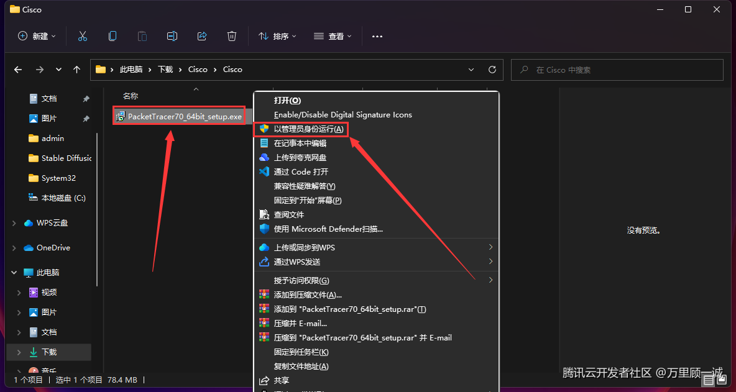Click 下载 in the address breadcrumb
The width and height of the screenshot is (736, 392).
[x=165, y=70]
